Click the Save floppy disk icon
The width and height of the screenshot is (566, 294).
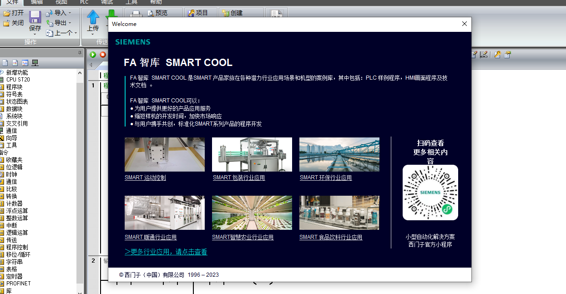pyautogui.click(x=35, y=17)
